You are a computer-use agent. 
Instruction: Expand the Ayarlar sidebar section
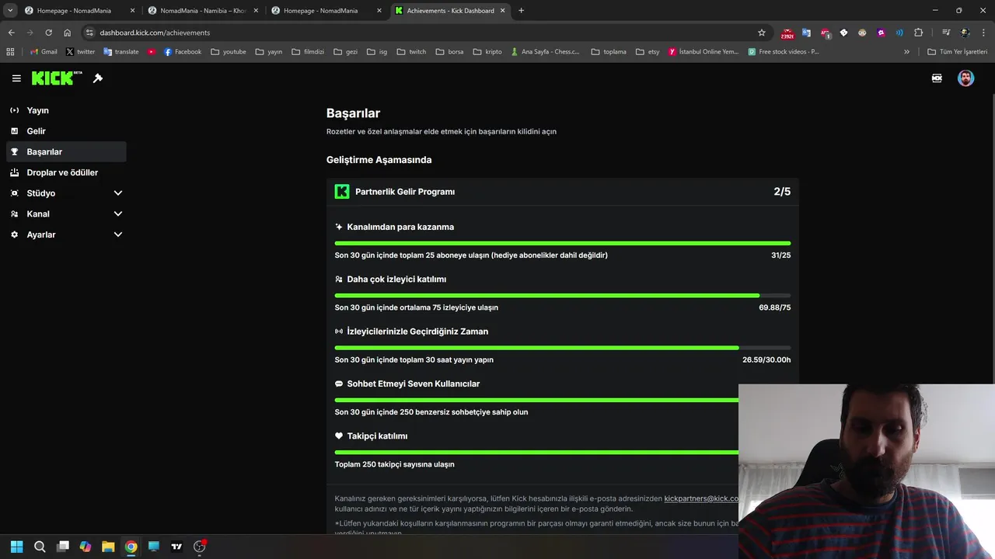pos(118,234)
